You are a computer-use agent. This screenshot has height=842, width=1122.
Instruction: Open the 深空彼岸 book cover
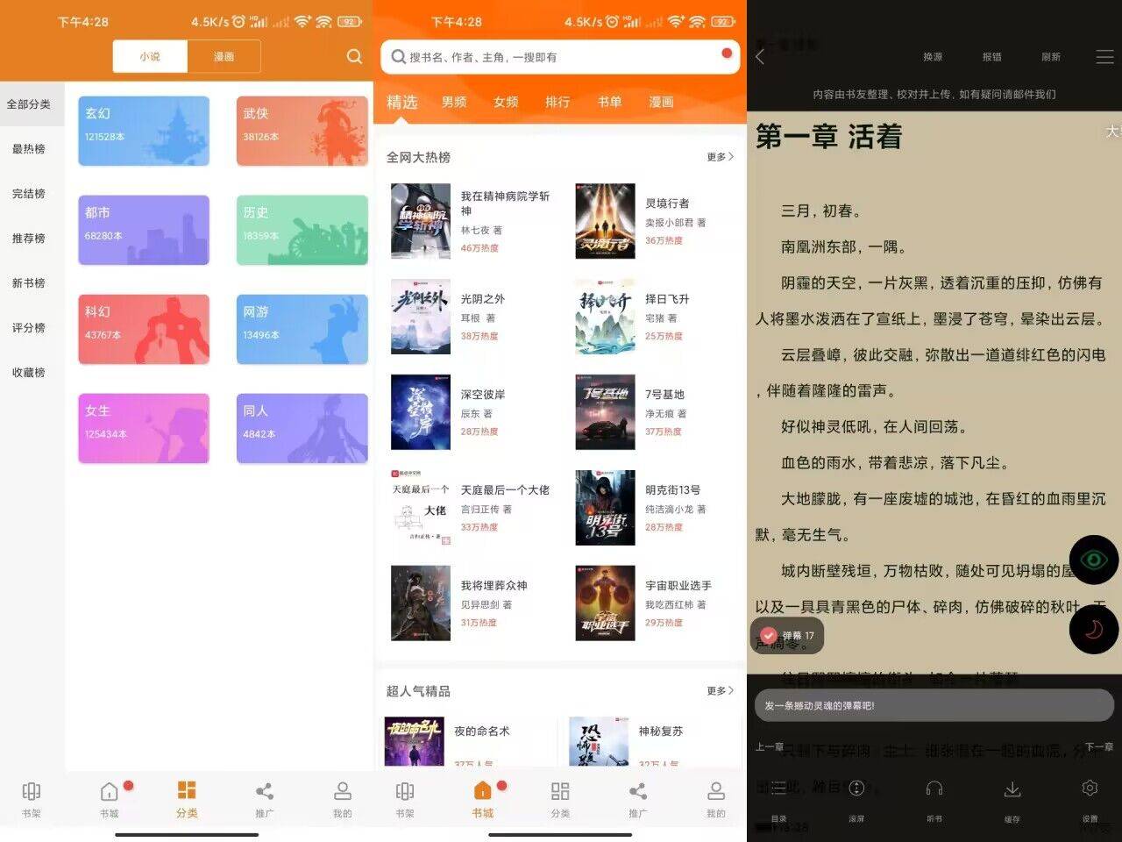(x=421, y=412)
